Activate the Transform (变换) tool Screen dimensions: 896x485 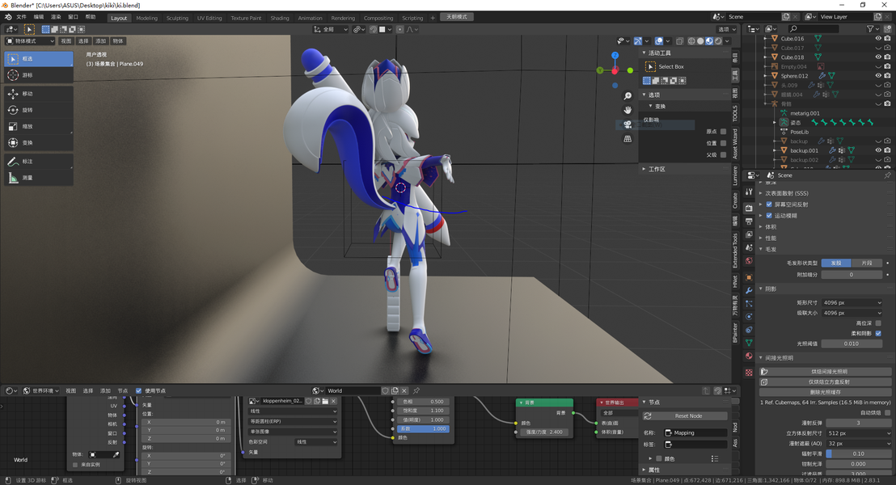38,143
